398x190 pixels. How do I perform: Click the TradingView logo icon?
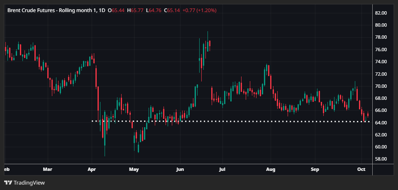tap(8, 183)
